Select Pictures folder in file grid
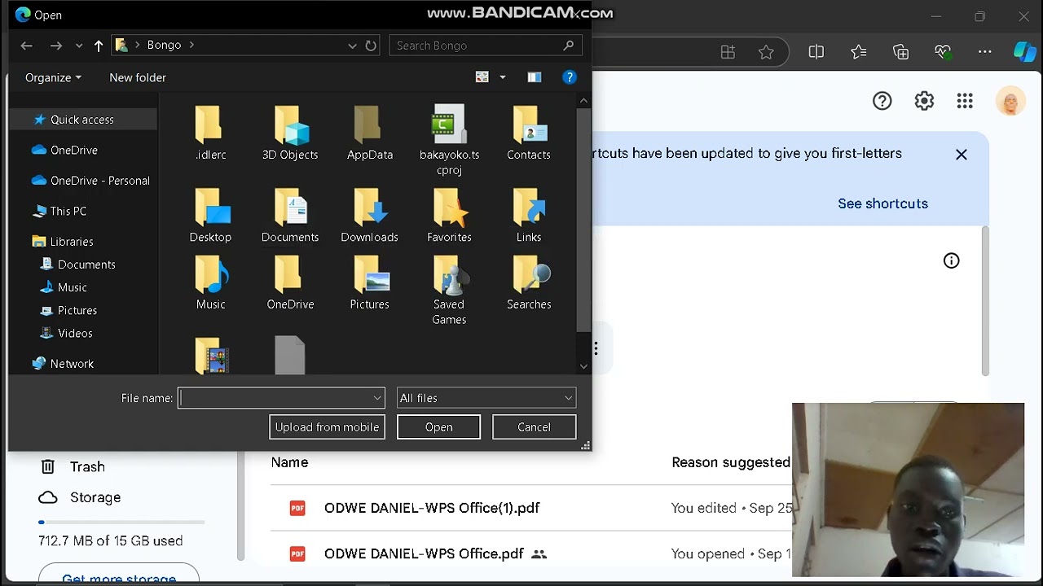The image size is (1043, 586). [x=369, y=282]
